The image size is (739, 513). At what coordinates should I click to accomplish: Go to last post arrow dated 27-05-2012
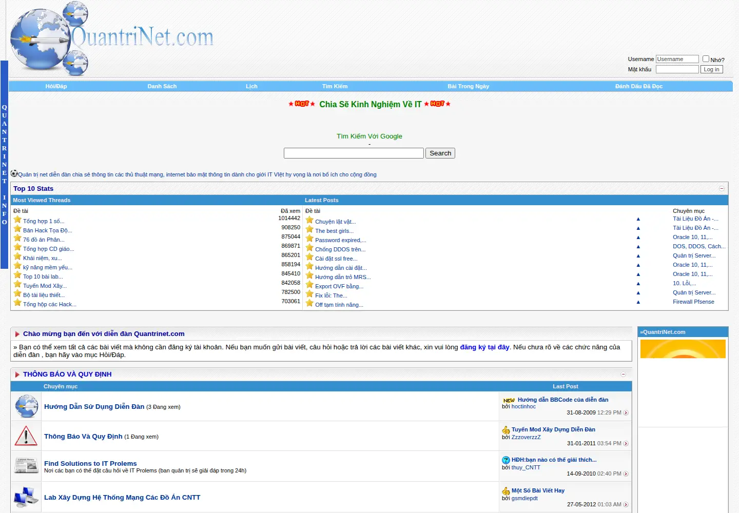tap(626, 505)
